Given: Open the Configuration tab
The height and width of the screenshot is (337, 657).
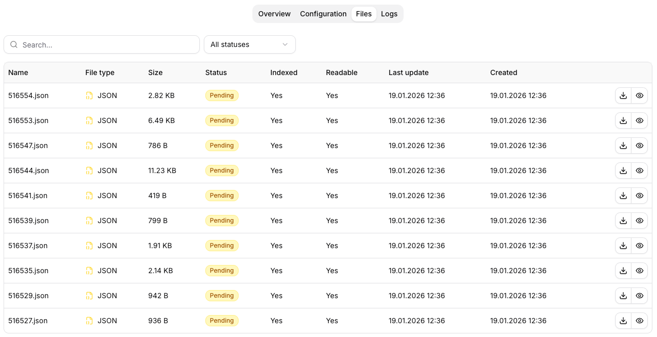Looking at the screenshot, I should 323,14.
